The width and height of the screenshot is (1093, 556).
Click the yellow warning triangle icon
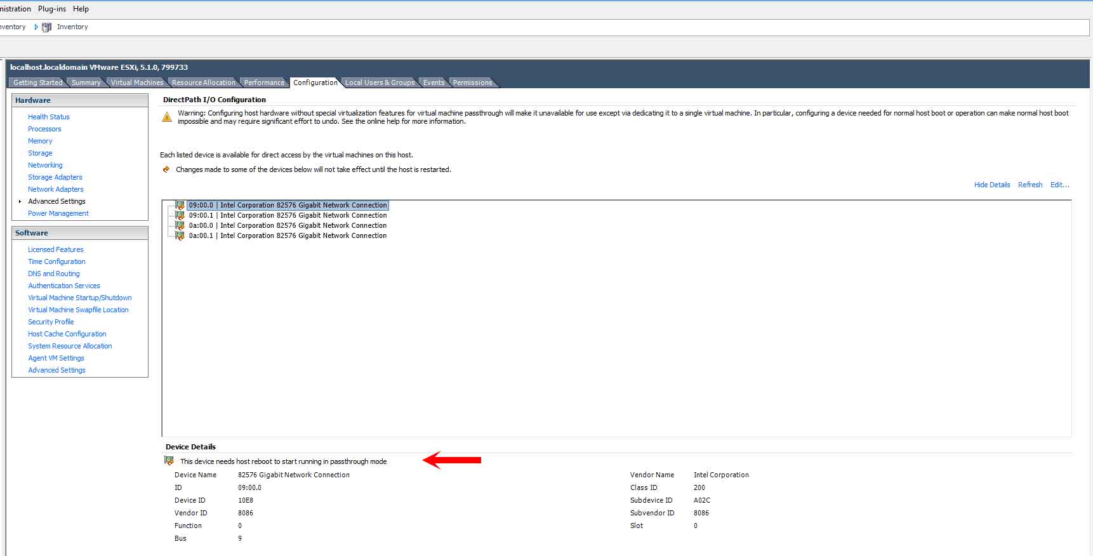pyautogui.click(x=167, y=117)
